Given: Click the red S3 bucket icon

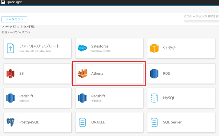Looking at the screenshot, I should click(x=11, y=74).
